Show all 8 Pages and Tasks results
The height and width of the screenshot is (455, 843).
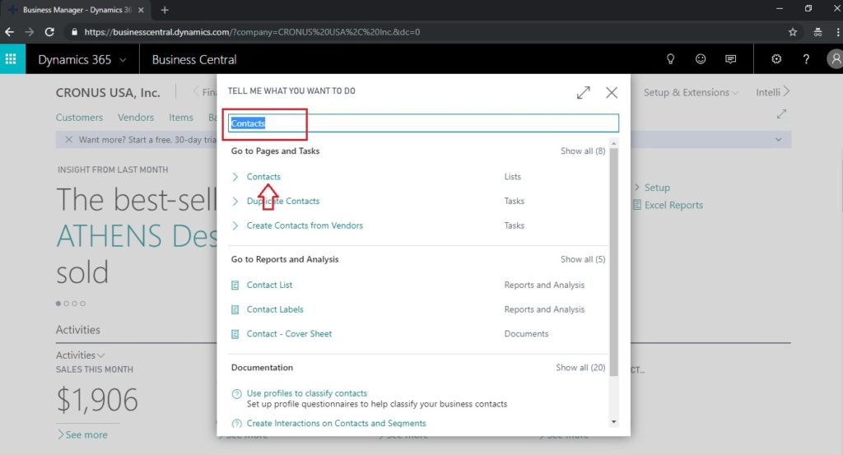click(x=583, y=151)
